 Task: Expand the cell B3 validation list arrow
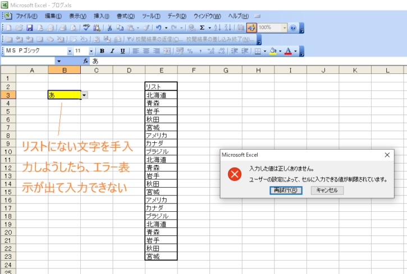tap(84, 95)
